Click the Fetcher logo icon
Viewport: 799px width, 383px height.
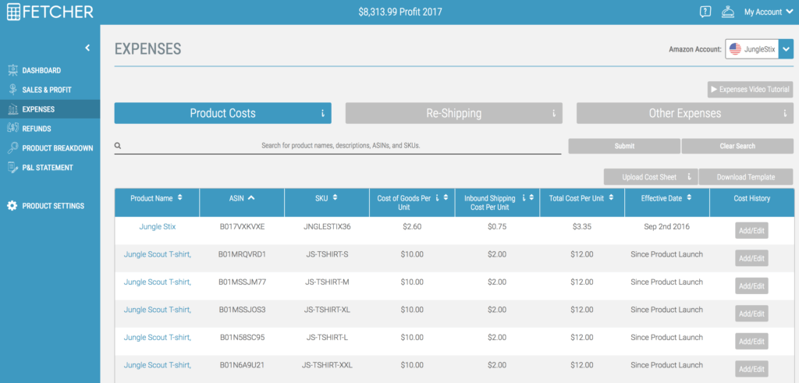pyautogui.click(x=14, y=12)
